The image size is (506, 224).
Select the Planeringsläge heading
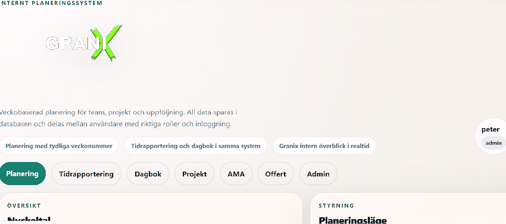(353, 220)
